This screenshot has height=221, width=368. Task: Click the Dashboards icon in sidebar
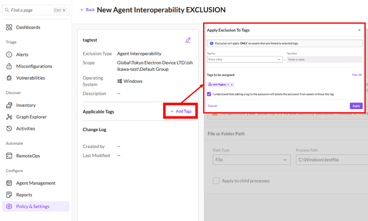coord(9,27)
